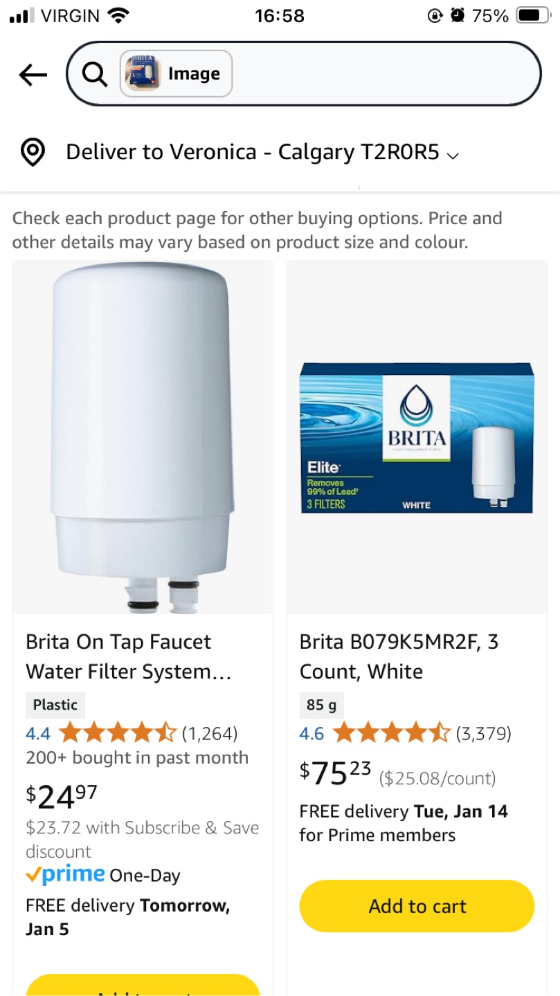Screen dimensions: 560x996
Task: Expand the delivery address chevron
Action: (x=453, y=156)
